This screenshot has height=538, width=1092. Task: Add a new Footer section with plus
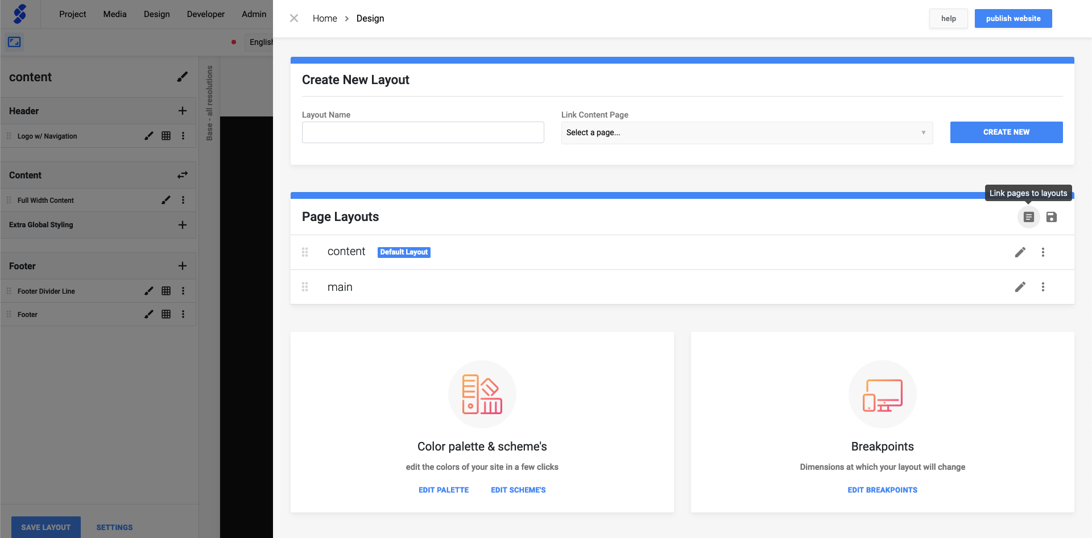click(x=182, y=266)
